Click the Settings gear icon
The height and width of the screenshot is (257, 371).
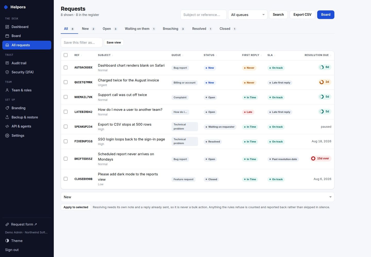[x=7, y=135]
